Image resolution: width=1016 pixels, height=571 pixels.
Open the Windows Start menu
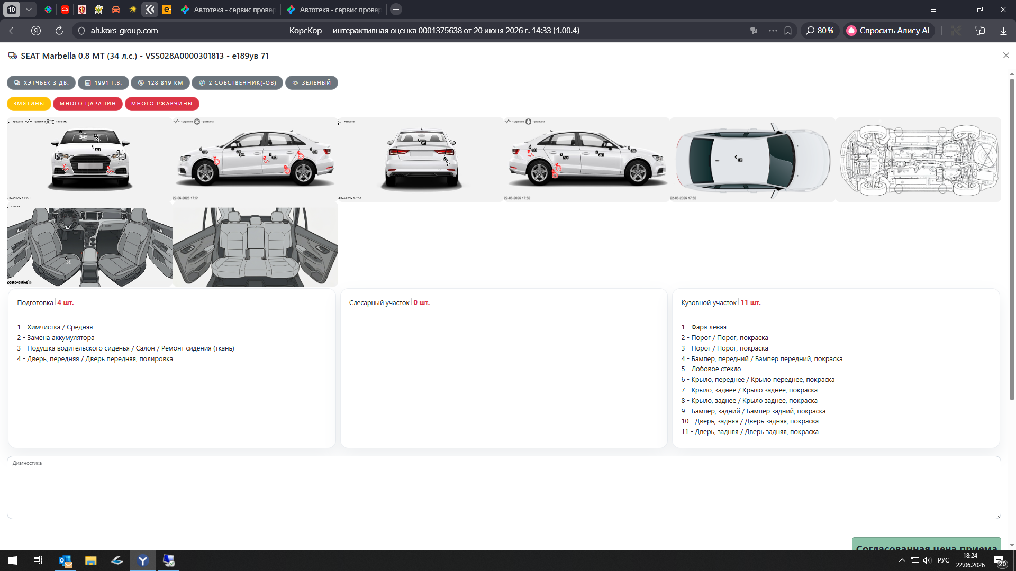pos(13,560)
